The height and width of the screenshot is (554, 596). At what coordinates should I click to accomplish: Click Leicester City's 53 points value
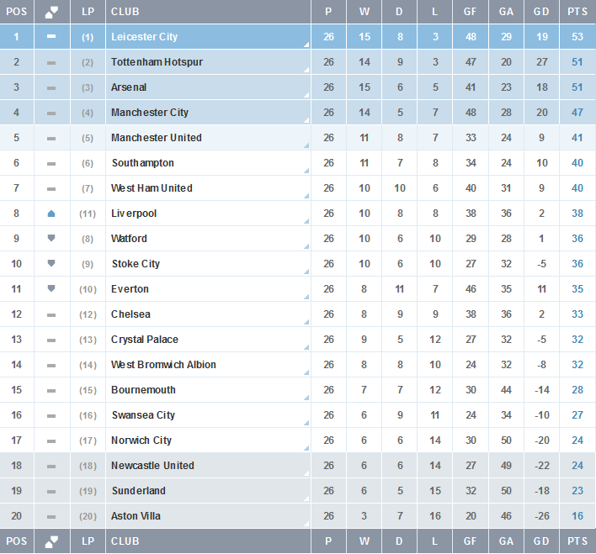pyautogui.click(x=577, y=37)
